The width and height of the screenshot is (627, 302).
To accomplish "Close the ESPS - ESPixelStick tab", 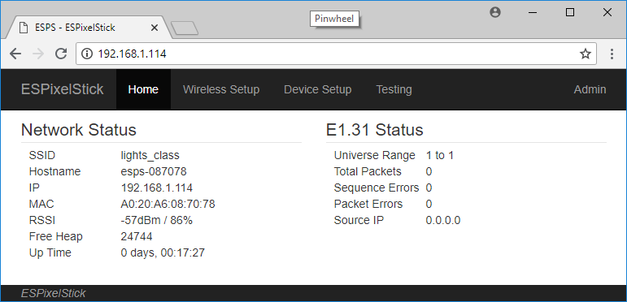I will coord(155,28).
